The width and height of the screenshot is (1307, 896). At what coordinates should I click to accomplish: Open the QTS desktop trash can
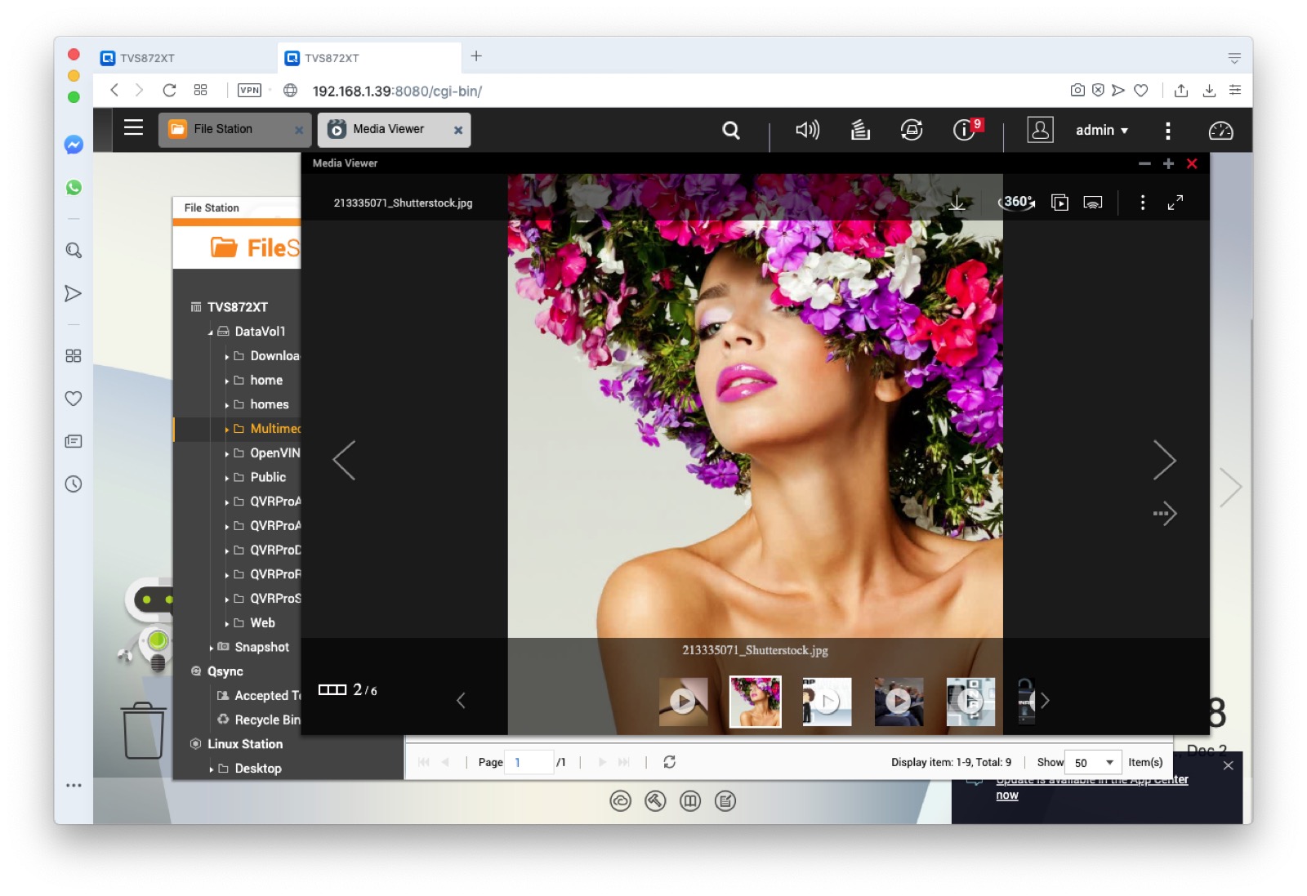pos(144,730)
